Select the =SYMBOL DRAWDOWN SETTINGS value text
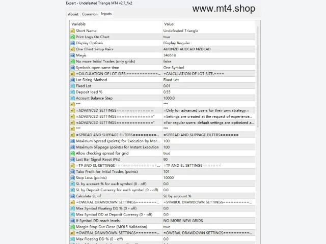 click(207, 202)
